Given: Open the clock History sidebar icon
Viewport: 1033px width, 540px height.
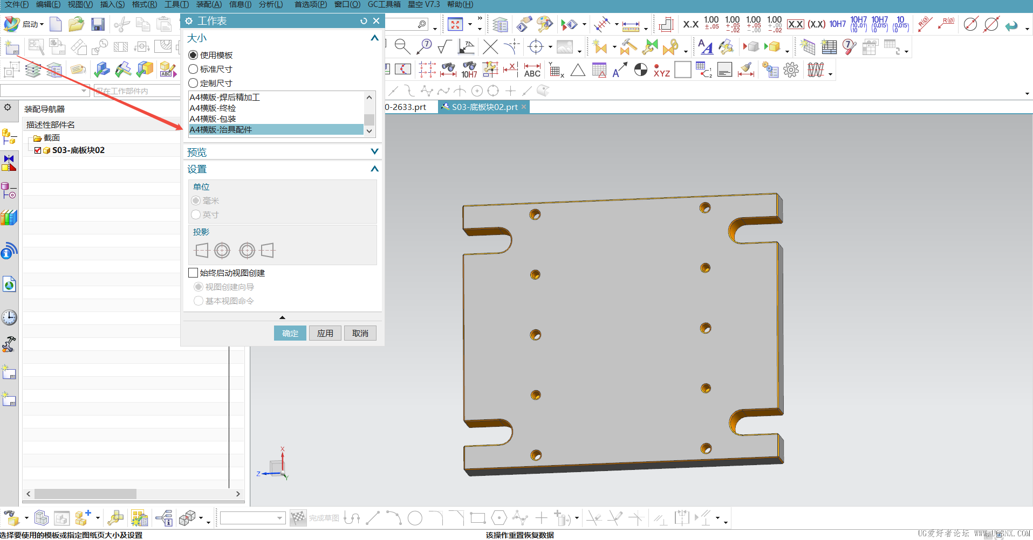Looking at the screenshot, I should coord(9,317).
